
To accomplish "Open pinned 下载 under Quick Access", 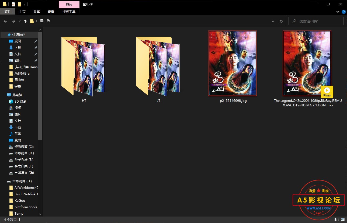I will tap(18, 47).
